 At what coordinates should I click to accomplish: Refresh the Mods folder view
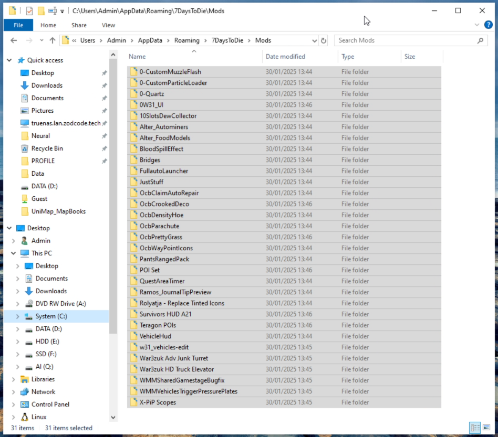pos(323,40)
